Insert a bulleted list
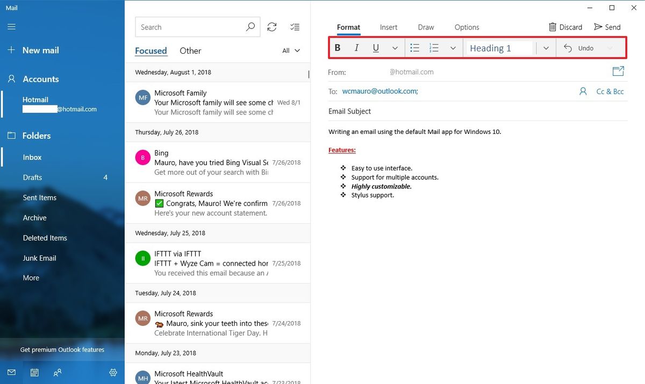This screenshot has width=645, height=384. click(x=414, y=48)
